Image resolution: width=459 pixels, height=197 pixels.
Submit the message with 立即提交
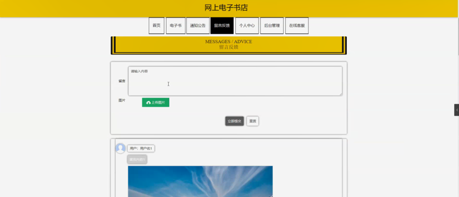[234, 121]
